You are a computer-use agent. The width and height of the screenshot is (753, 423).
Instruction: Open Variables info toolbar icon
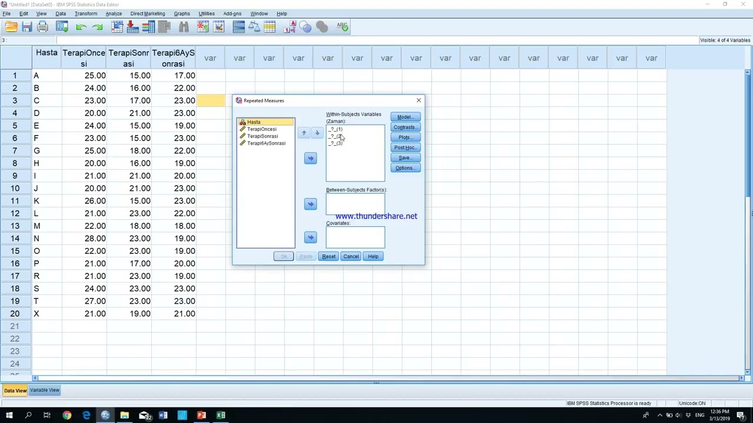tap(148, 26)
